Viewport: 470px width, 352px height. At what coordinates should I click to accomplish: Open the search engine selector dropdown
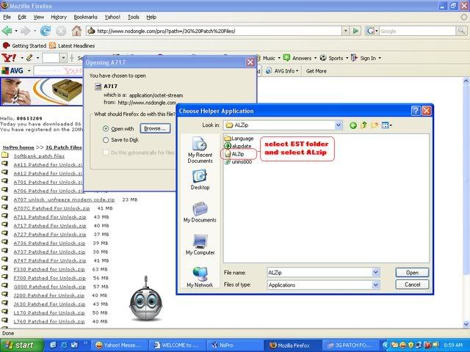(x=376, y=31)
